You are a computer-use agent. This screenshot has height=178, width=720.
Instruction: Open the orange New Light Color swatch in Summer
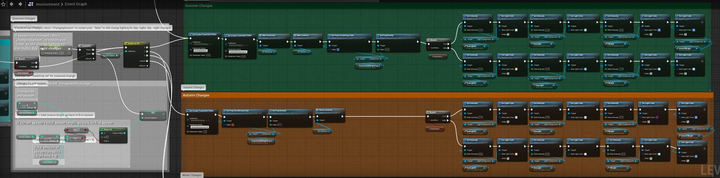coord(516,69)
